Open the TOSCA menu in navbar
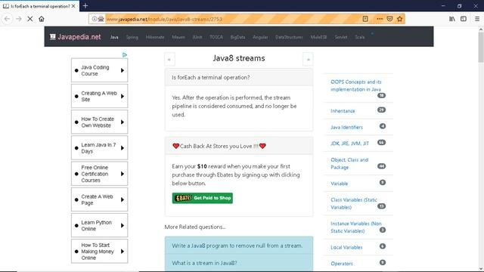The height and width of the screenshot is (272, 484). click(216, 37)
